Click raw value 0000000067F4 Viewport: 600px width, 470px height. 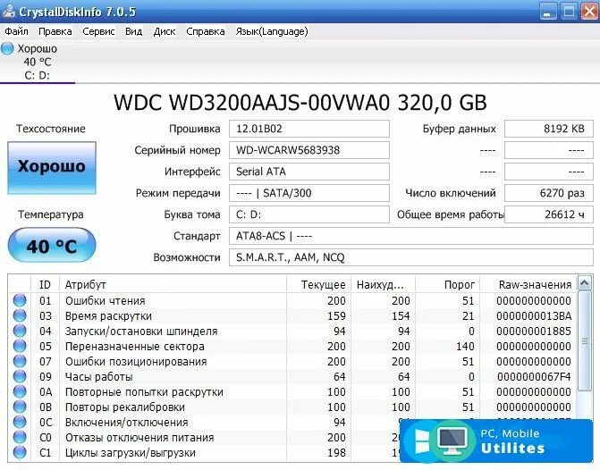click(x=534, y=377)
